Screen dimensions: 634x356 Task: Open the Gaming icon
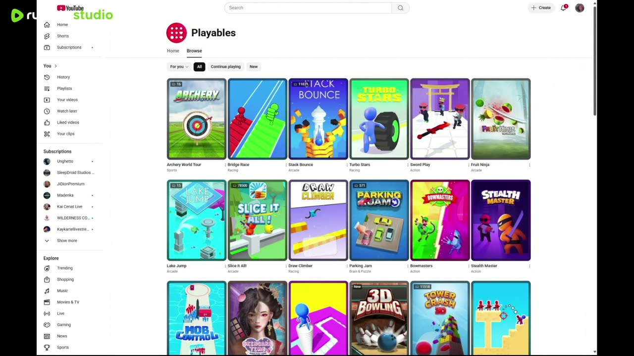47,325
